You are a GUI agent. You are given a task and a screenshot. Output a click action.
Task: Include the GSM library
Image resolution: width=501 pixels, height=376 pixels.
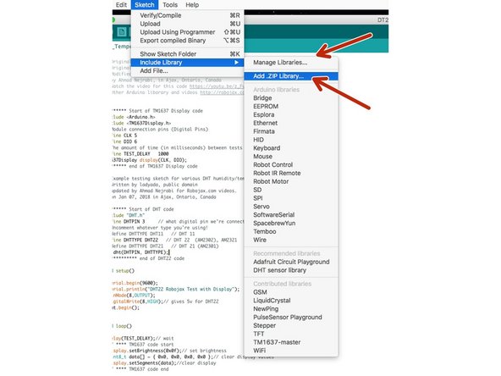[x=291, y=292]
